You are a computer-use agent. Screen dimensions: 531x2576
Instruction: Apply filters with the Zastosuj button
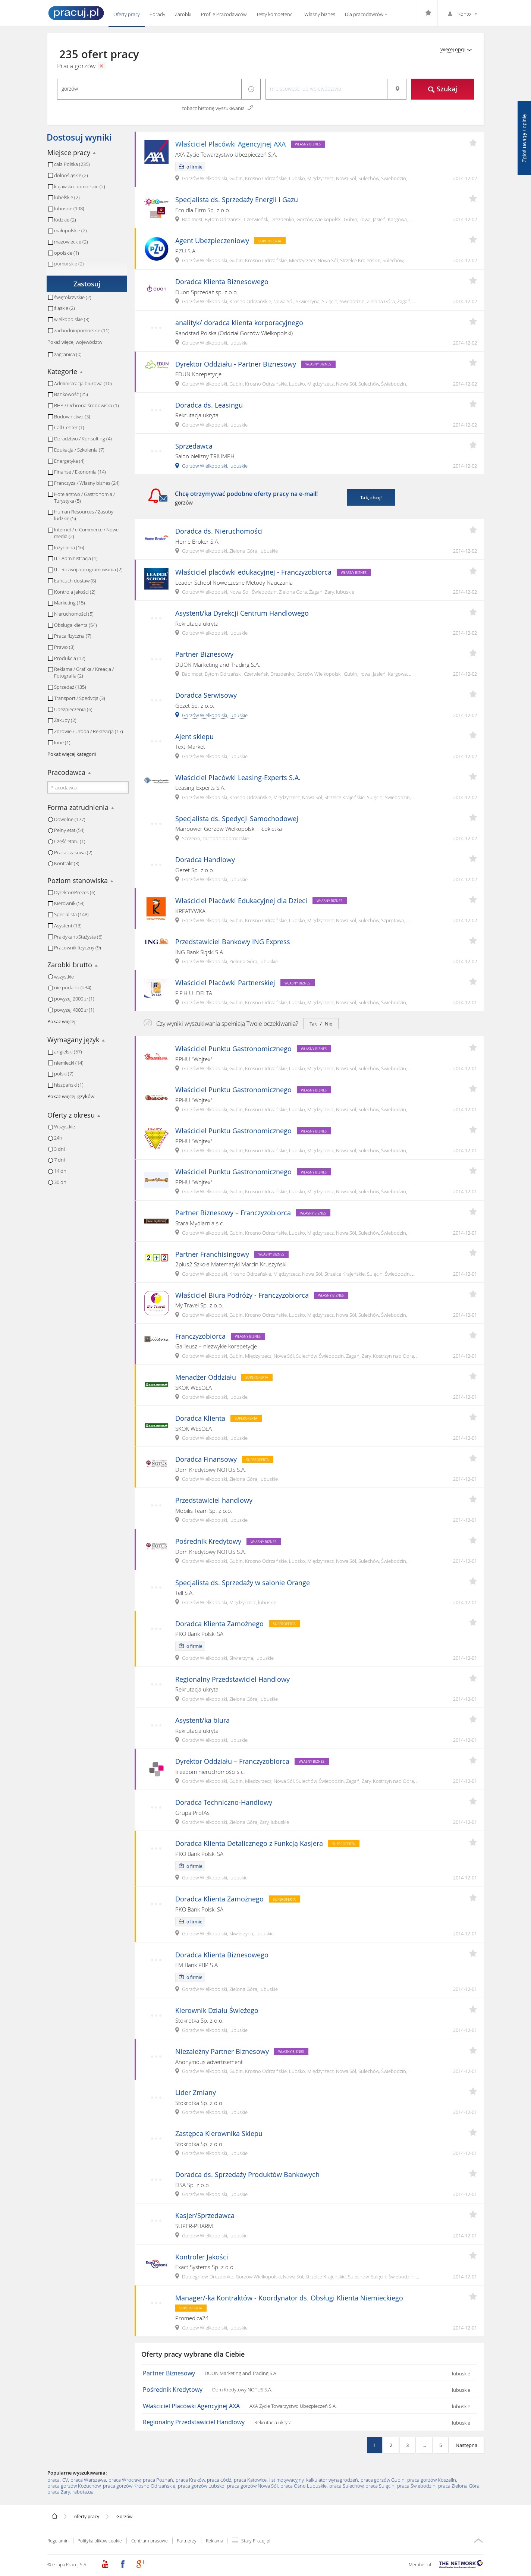coord(87,284)
